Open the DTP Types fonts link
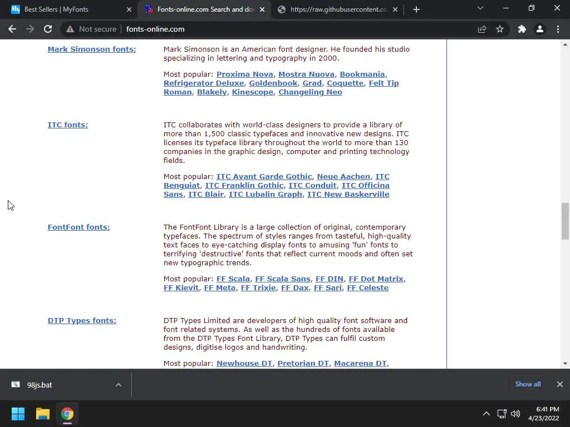 82,320
